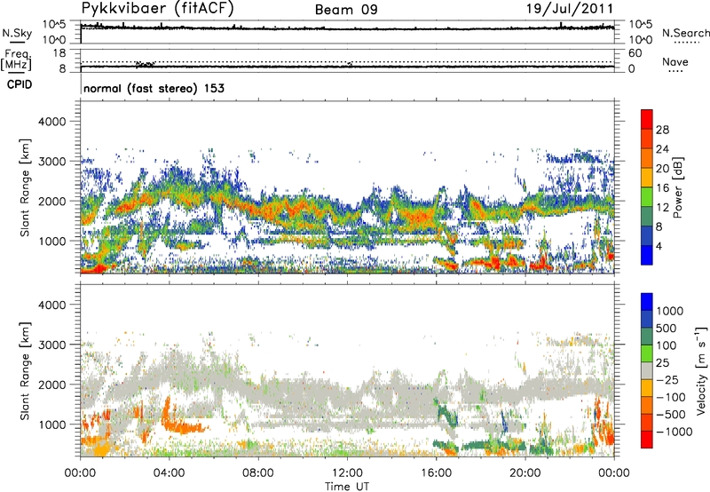Screen dimensions: 710x492
Task: Click the CPID label
Action: pyautogui.click(x=20, y=84)
